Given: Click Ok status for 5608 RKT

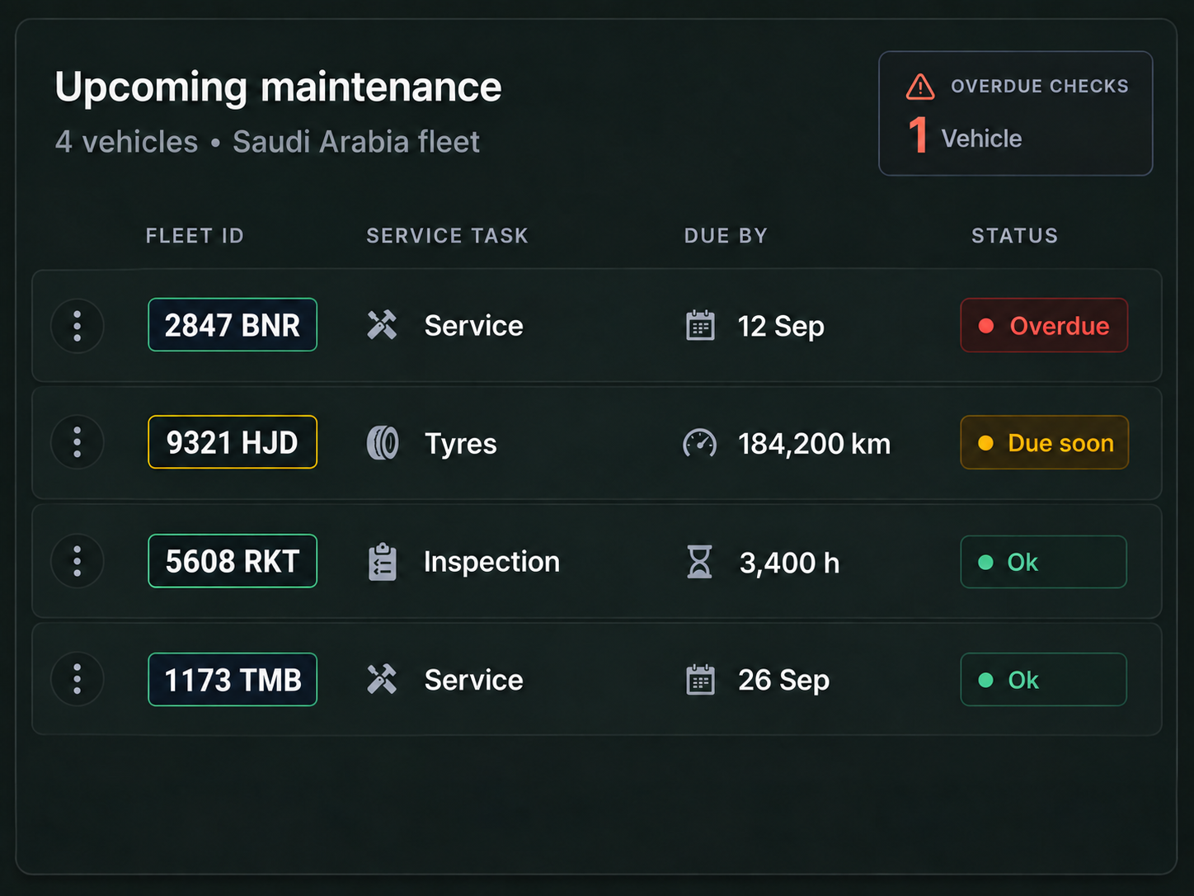Looking at the screenshot, I should 1044,562.
